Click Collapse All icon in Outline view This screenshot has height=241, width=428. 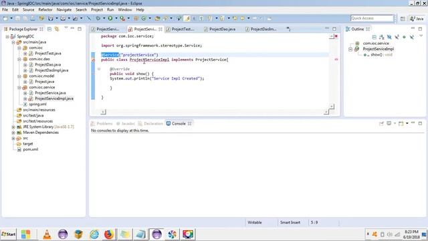(374, 37)
